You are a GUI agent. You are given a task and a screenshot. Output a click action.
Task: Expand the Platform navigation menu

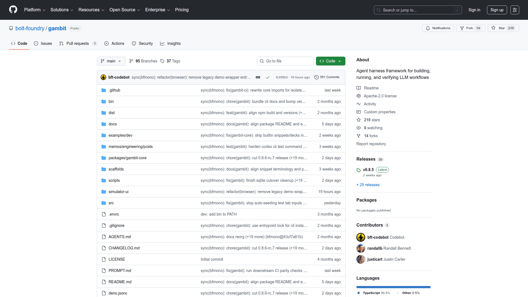coord(35,10)
